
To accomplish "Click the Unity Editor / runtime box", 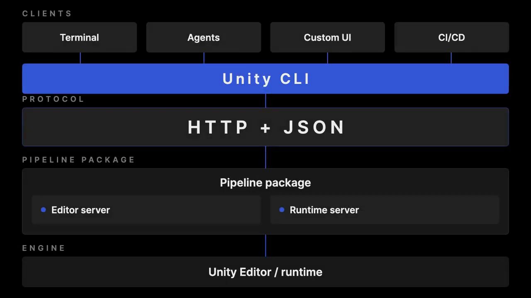I will (265, 272).
